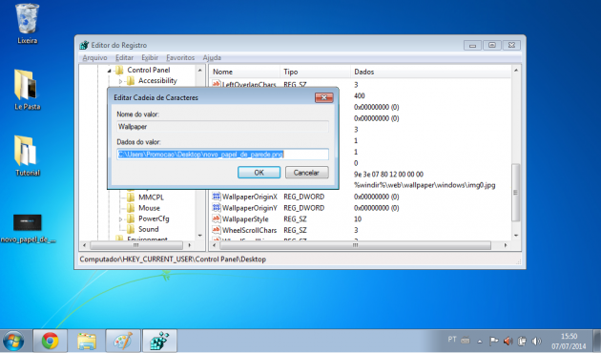Click the values pane vertical scrollbar thumb
The height and width of the screenshot is (353, 601).
tap(516, 192)
